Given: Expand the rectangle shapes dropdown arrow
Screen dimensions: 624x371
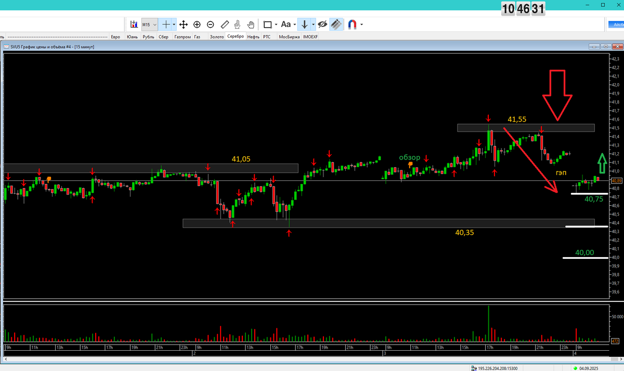Looking at the screenshot, I should pyautogui.click(x=276, y=24).
